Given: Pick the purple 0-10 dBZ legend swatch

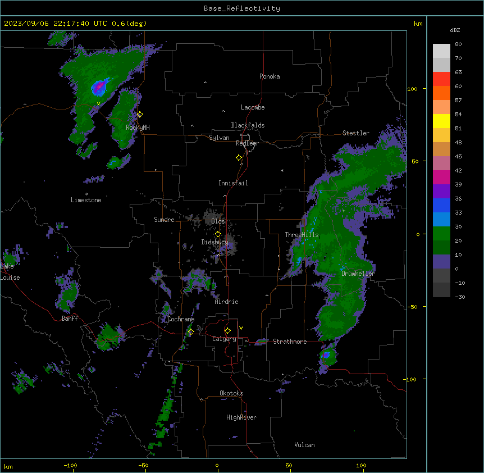Looking at the screenshot, I should coord(441,262).
